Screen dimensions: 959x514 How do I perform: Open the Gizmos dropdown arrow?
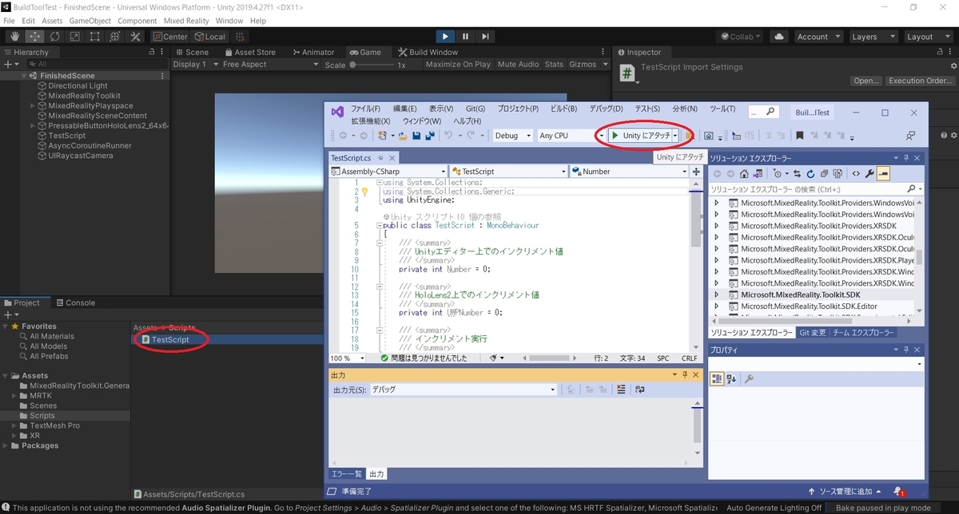click(604, 65)
